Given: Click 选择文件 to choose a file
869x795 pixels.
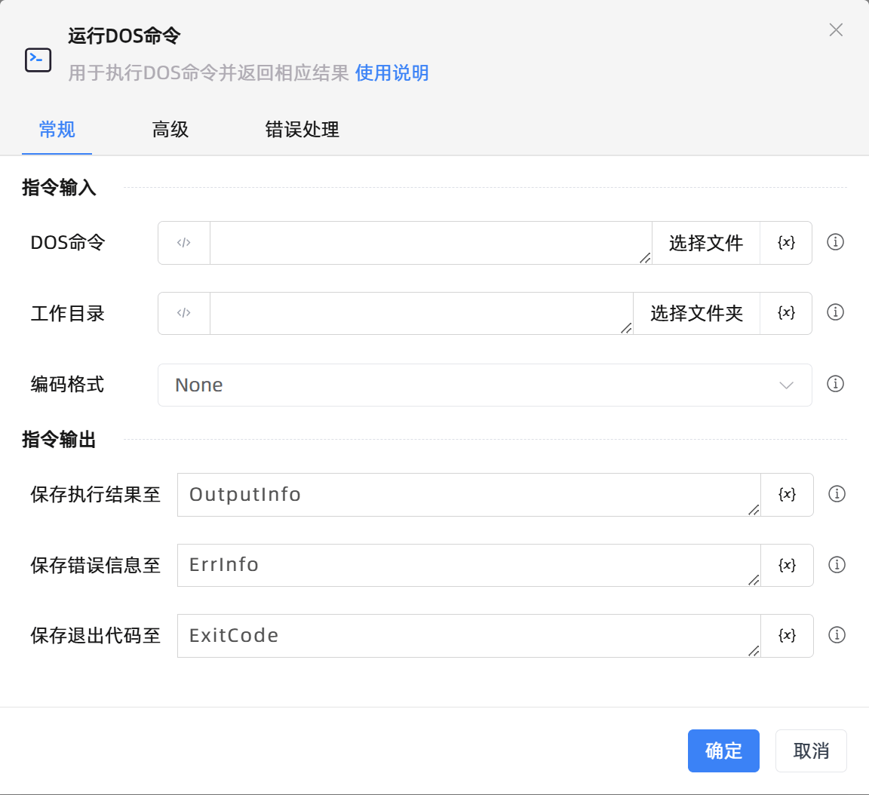Looking at the screenshot, I should [705, 242].
